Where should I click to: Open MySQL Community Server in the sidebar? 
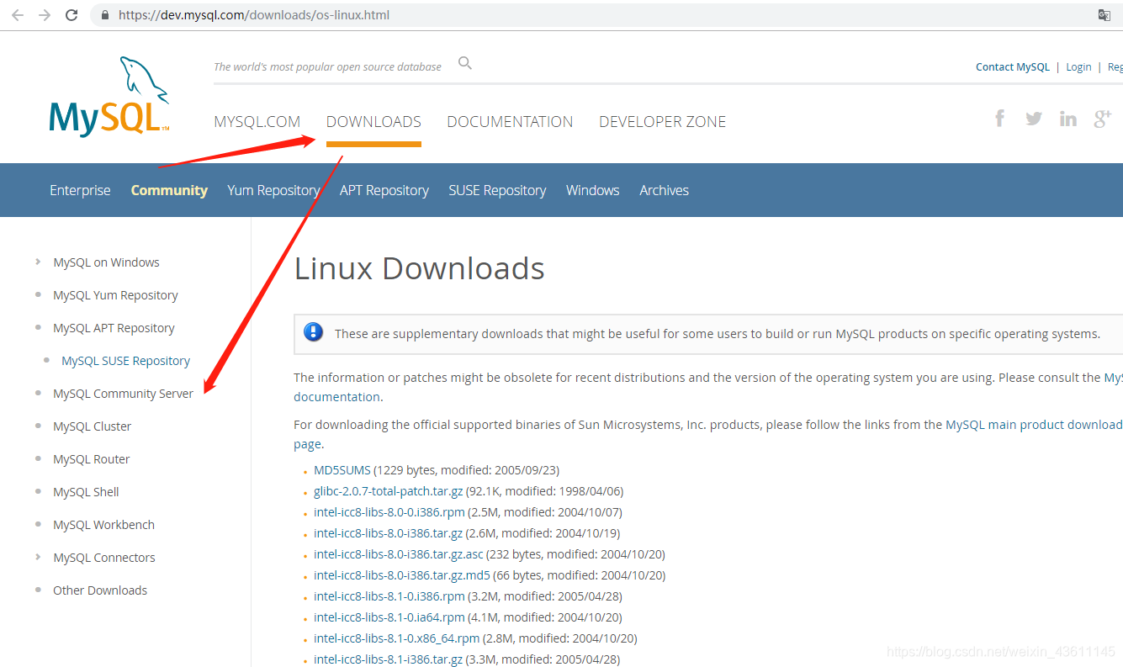(123, 394)
